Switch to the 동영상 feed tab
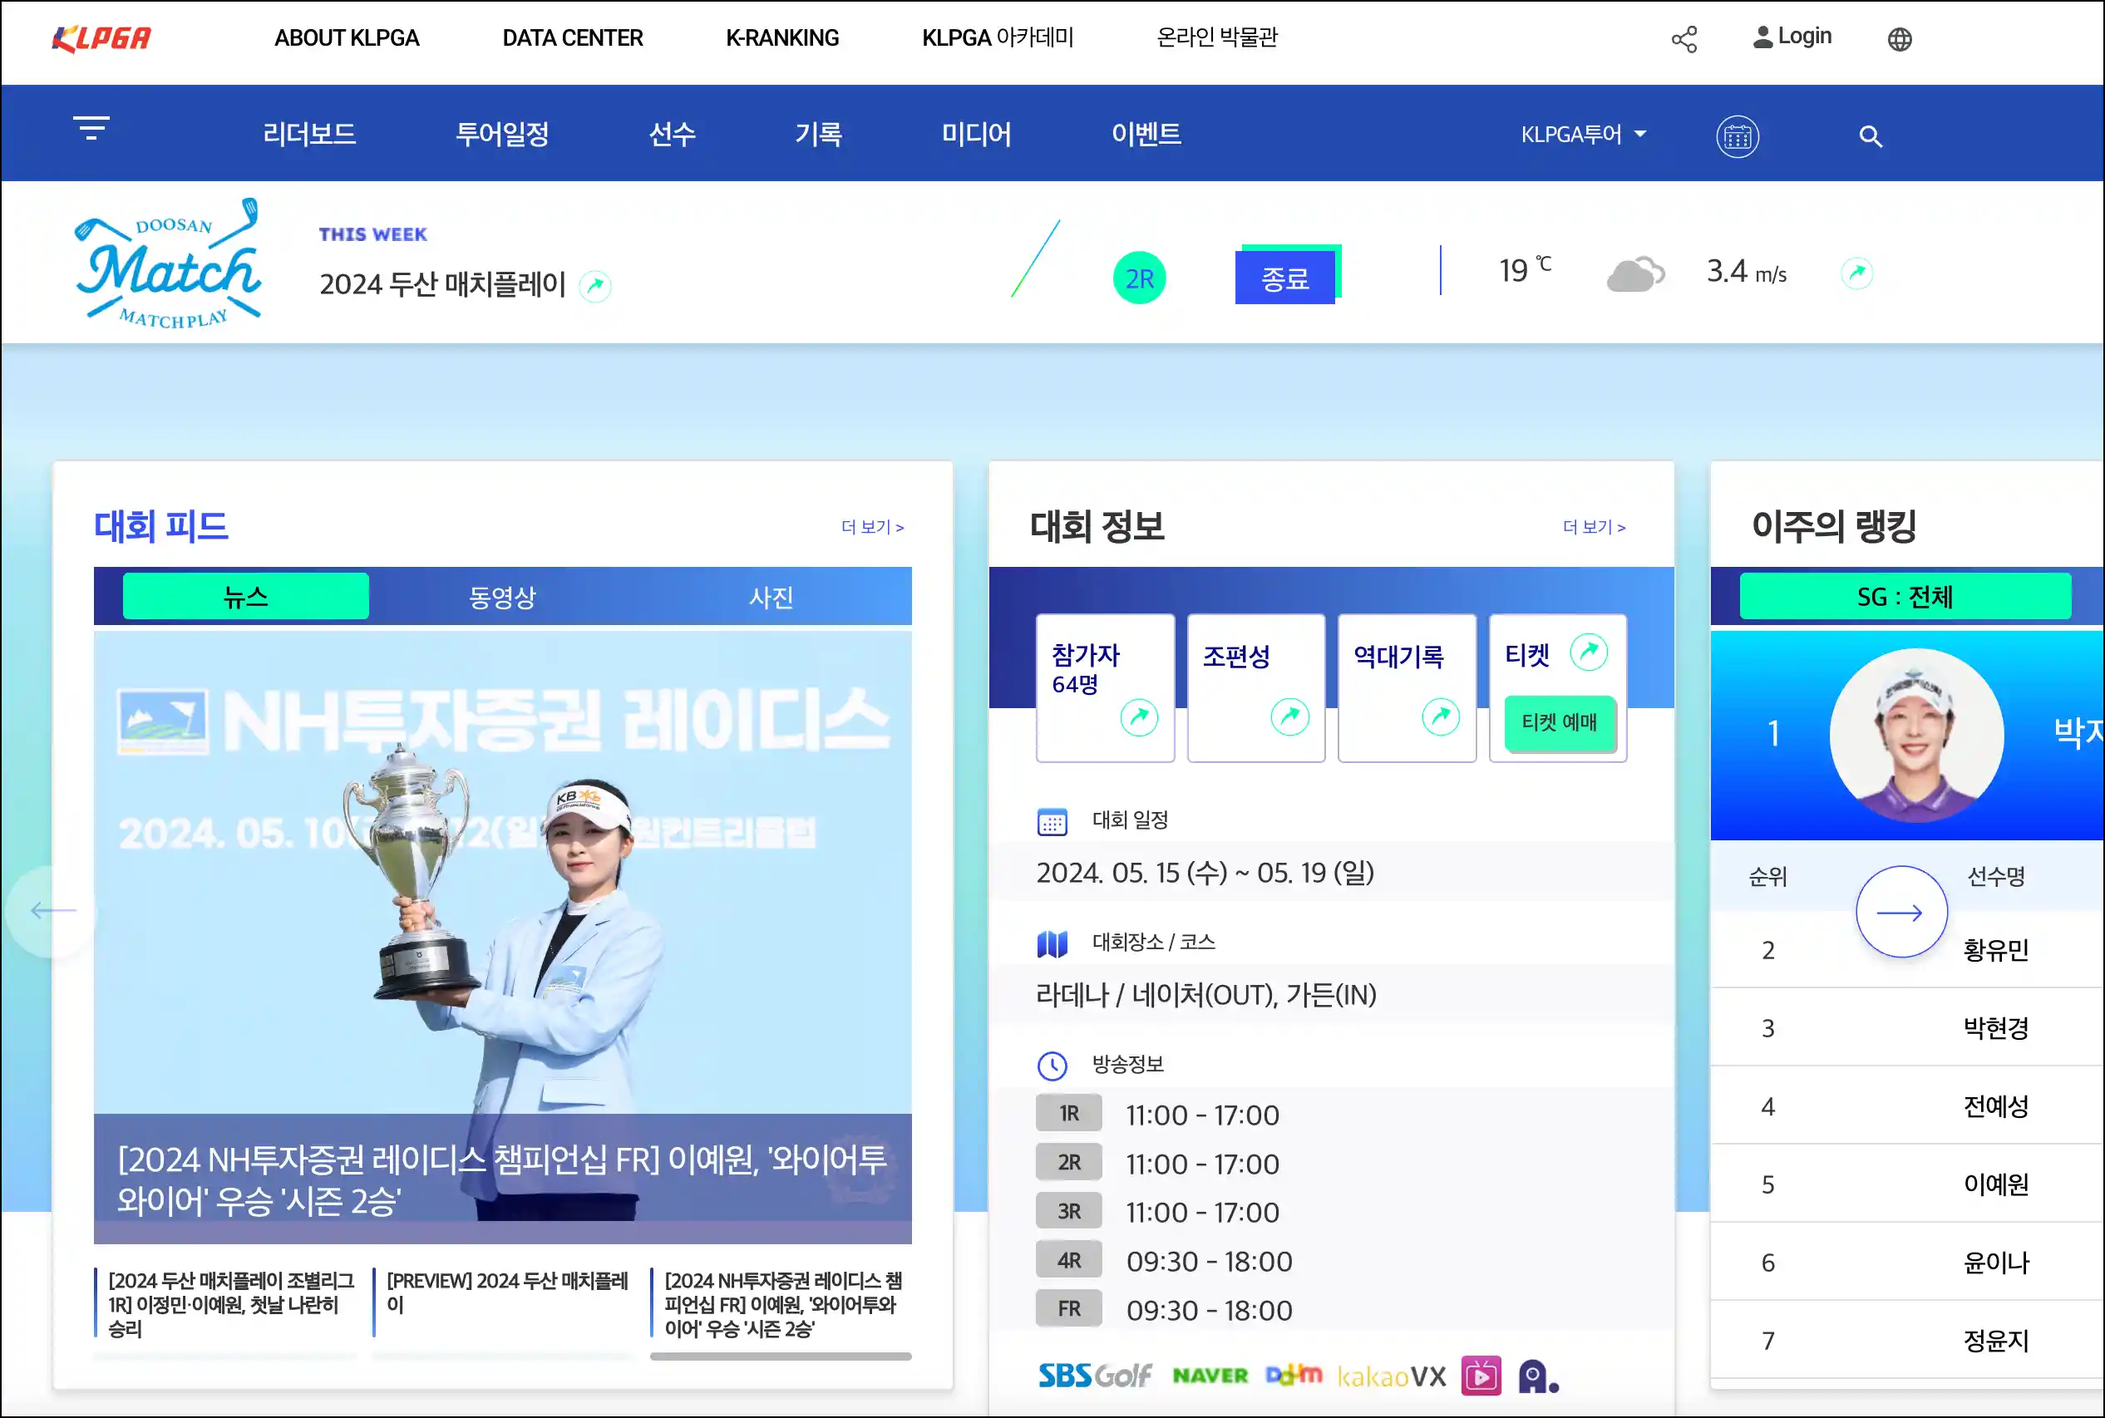 [x=503, y=597]
